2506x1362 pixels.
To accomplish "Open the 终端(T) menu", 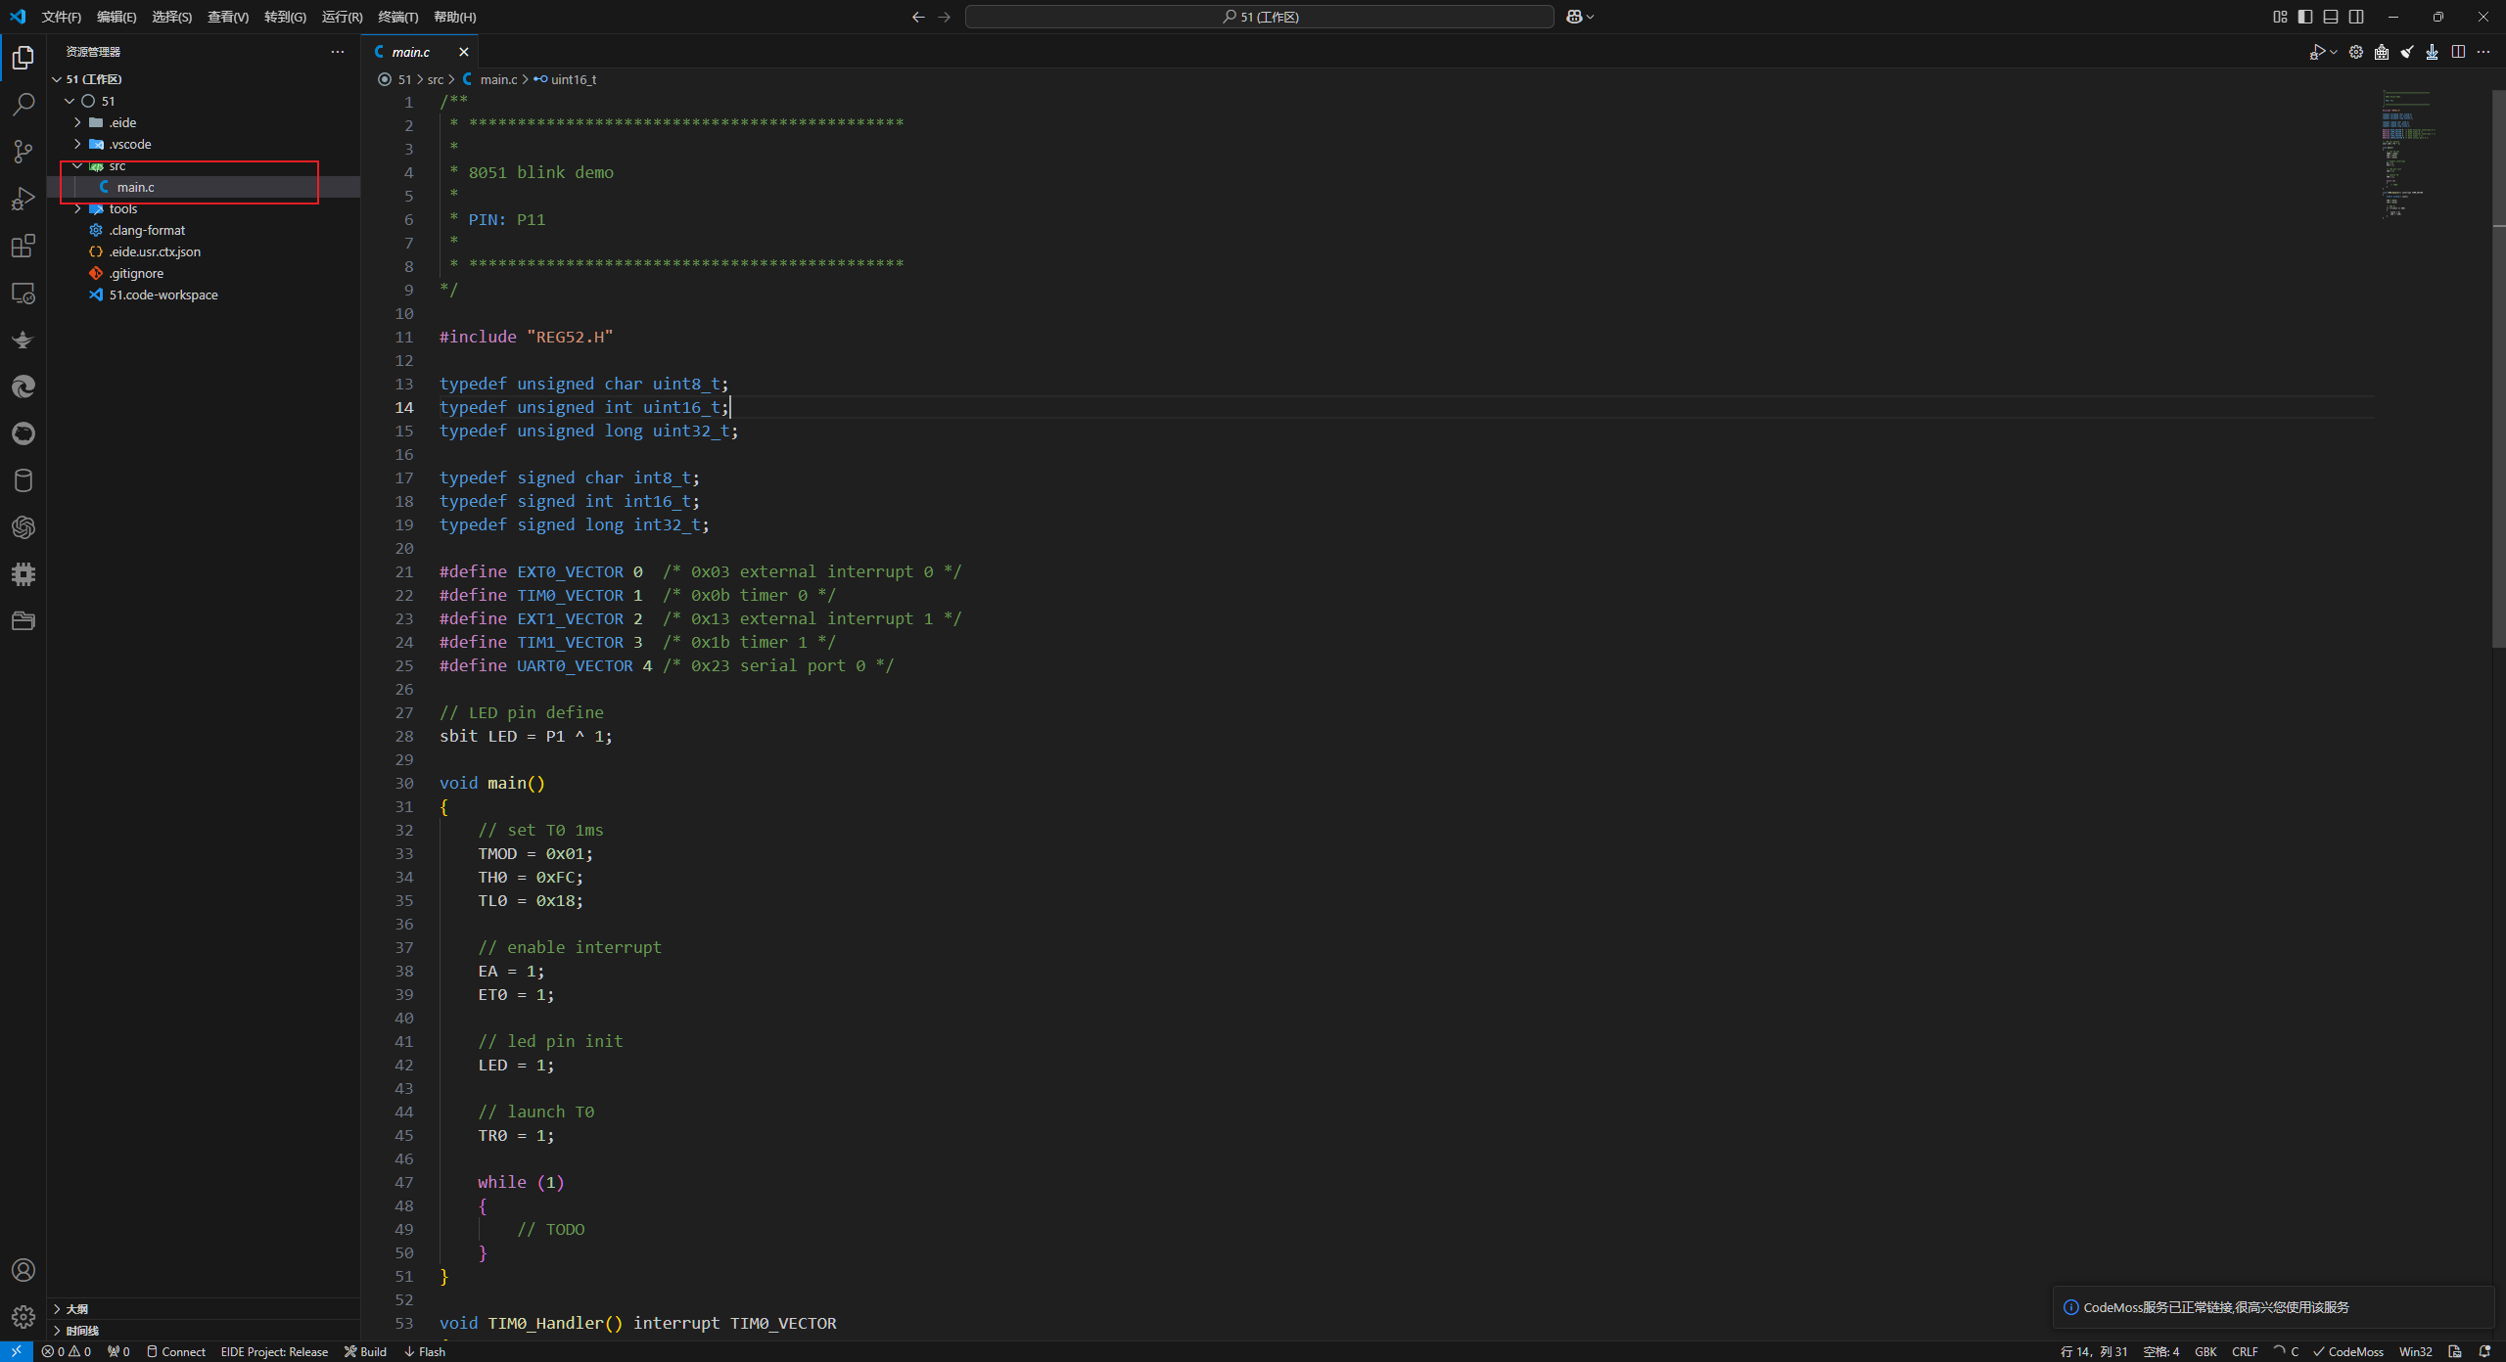I will (x=398, y=17).
